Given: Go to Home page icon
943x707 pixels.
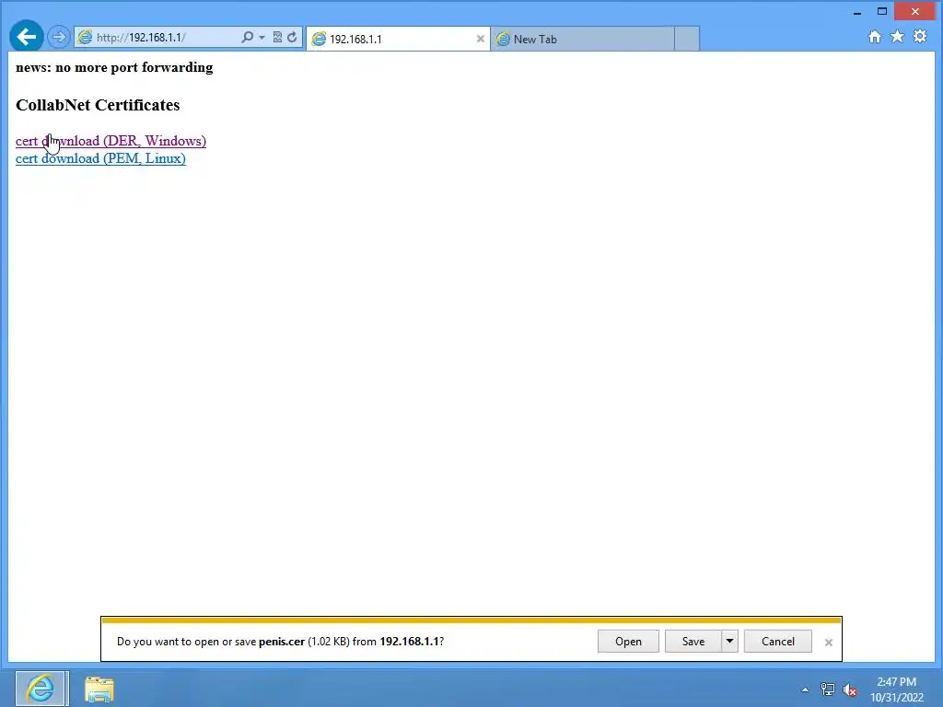Looking at the screenshot, I should (875, 37).
